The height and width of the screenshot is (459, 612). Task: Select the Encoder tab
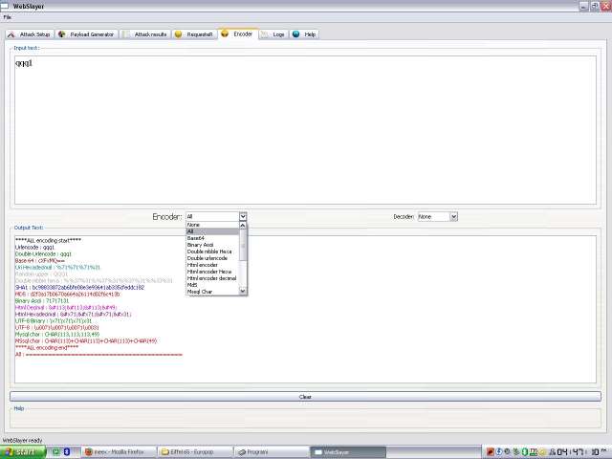pos(238,33)
